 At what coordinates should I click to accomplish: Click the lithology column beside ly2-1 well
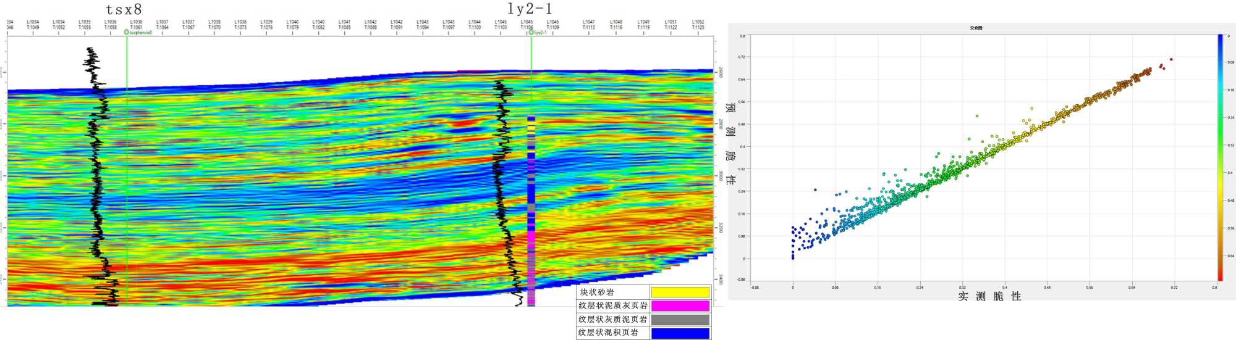pyautogui.click(x=531, y=210)
